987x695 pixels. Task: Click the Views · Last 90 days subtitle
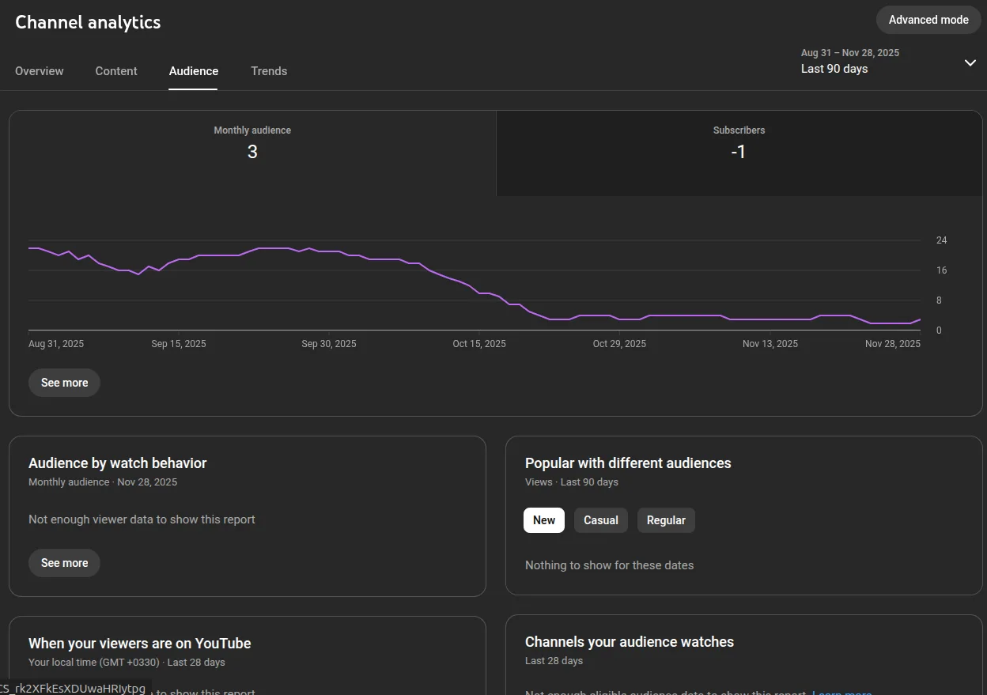(572, 482)
